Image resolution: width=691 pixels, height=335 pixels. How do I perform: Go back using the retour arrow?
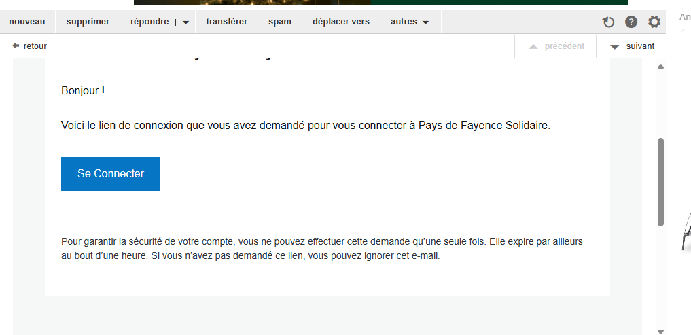coord(29,46)
